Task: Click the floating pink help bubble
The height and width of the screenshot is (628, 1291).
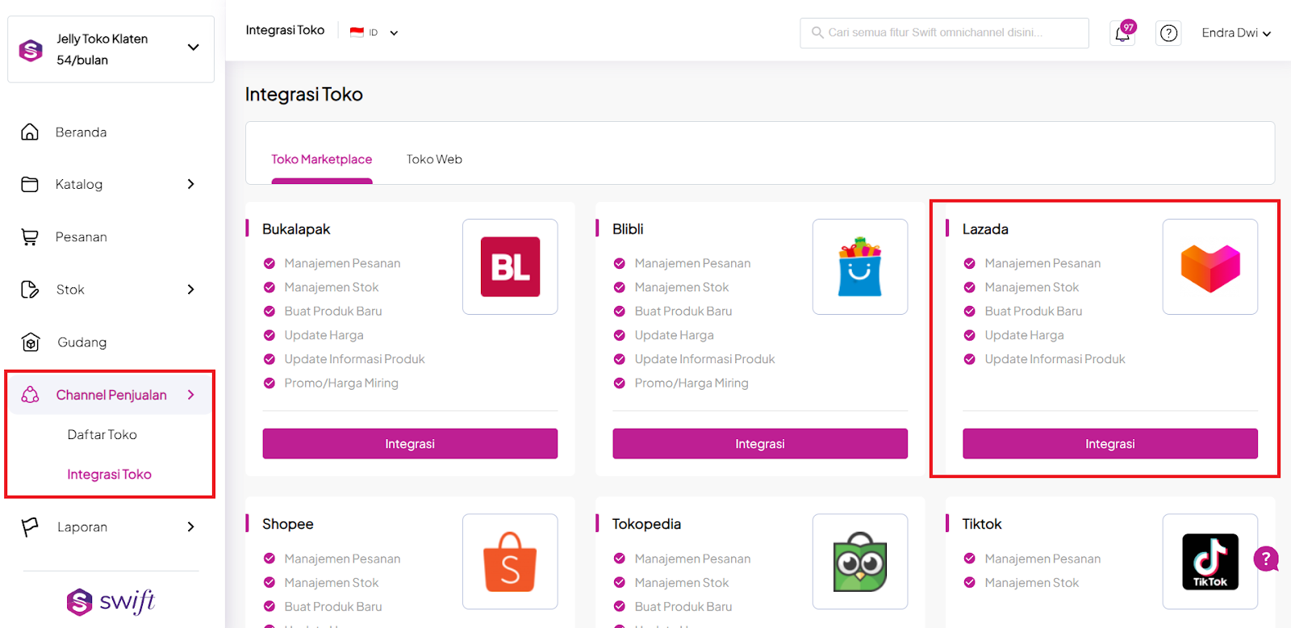Action: [x=1266, y=559]
